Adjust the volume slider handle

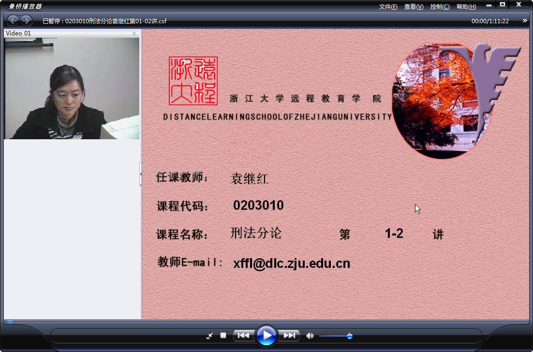[x=349, y=336]
